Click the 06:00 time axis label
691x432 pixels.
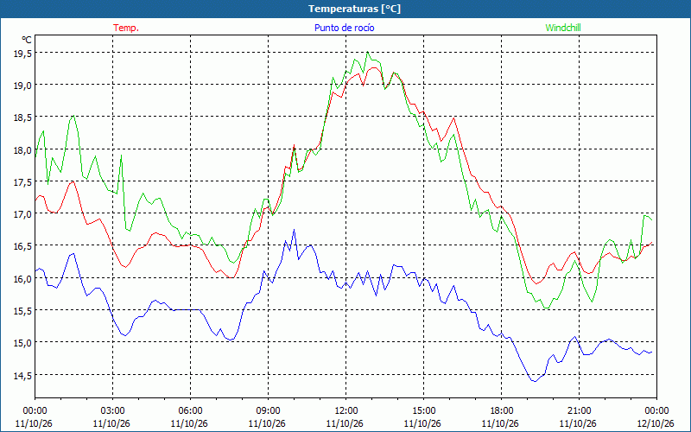pos(190,411)
